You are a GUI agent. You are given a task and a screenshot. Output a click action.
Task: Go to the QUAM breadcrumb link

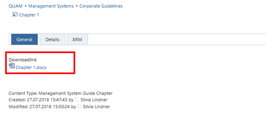16,6
